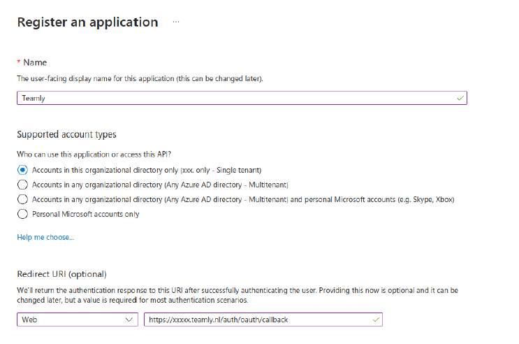The height and width of the screenshot is (344, 519).
Task: Open the Help me choose link
Action: tap(45, 238)
